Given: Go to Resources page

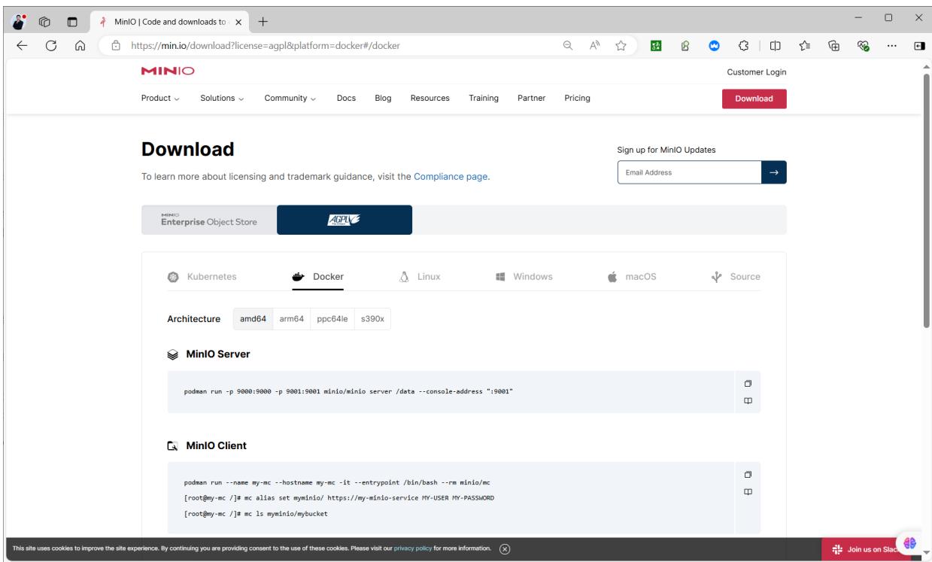Looking at the screenshot, I should click(x=430, y=98).
